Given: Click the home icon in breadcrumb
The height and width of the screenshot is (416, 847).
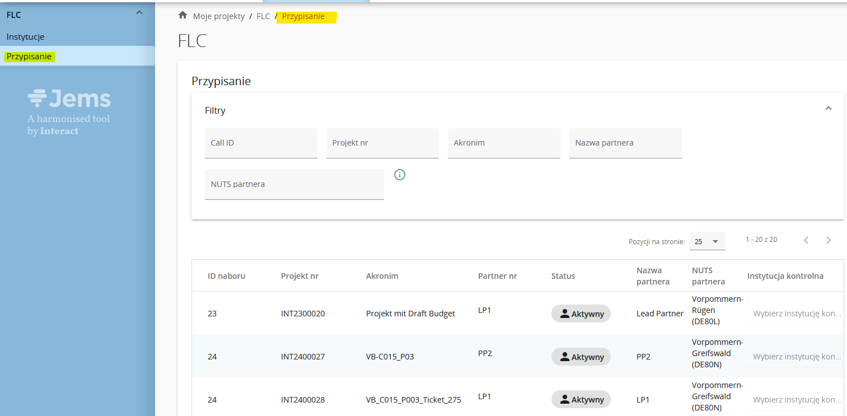Looking at the screenshot, I should tap(182, 16).
